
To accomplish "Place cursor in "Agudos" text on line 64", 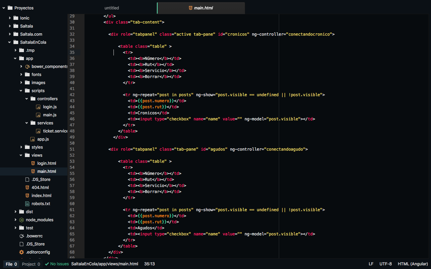I will 145,228.
